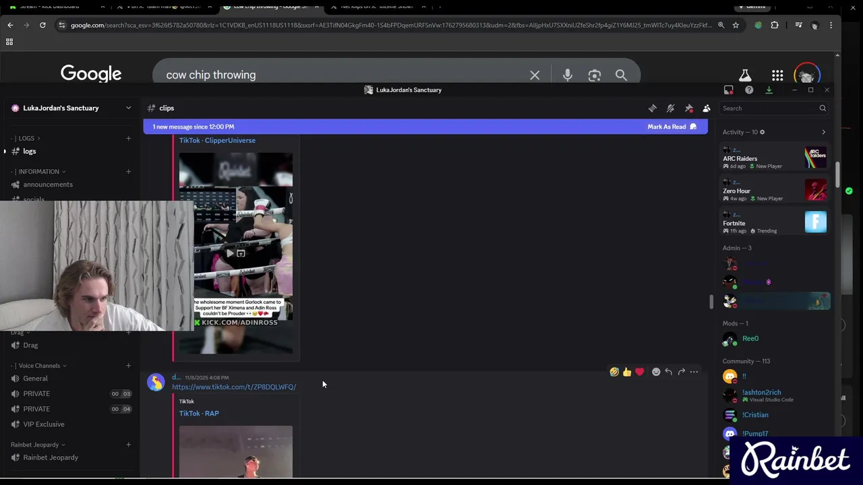The image size is (863, 485).
Task: Toggle the Discord member list icon
Action: coord(707,108)
